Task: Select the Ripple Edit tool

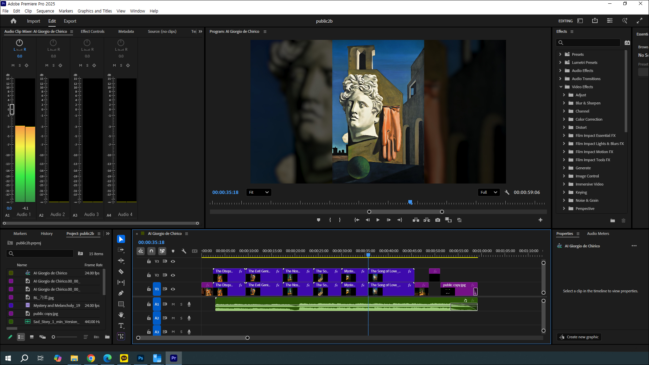Action: tap(121, 261)
